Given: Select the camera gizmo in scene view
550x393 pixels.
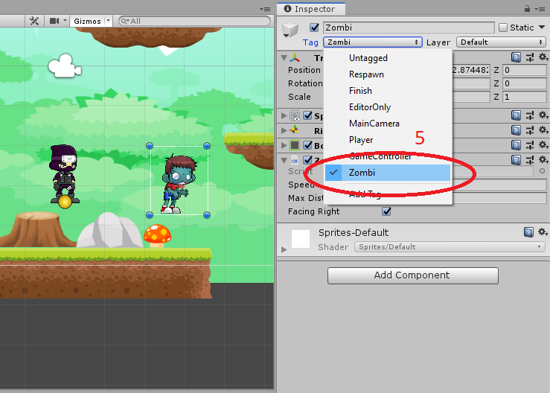Looking at the screenshot, I should pos(63,65).
